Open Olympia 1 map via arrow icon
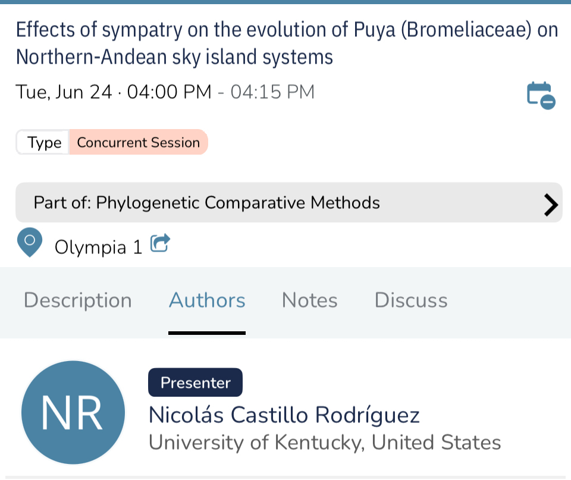Viewport: 571px width, 480px height. 160,243
